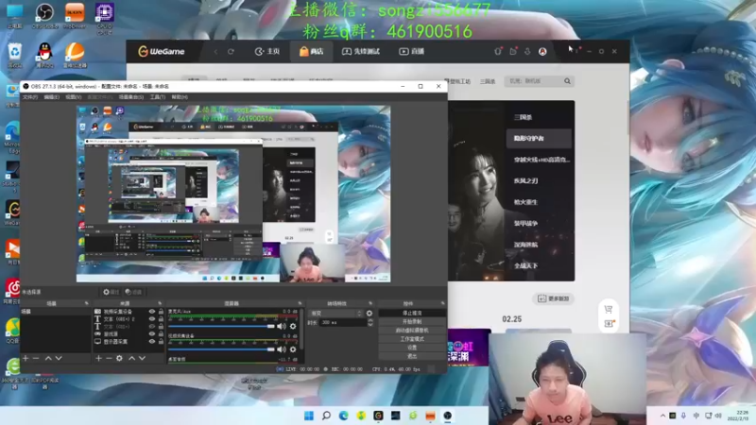Open the OBS View menu
The width and height of the screenshot is (756, 425).
(74, 97)
